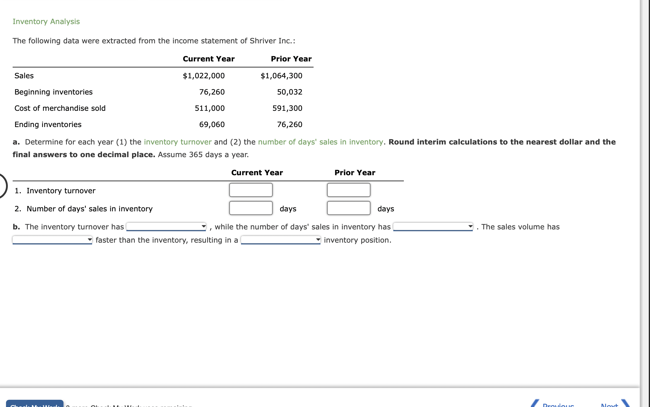Click the Previous chevron arrow icon

[x=535, y=403]
